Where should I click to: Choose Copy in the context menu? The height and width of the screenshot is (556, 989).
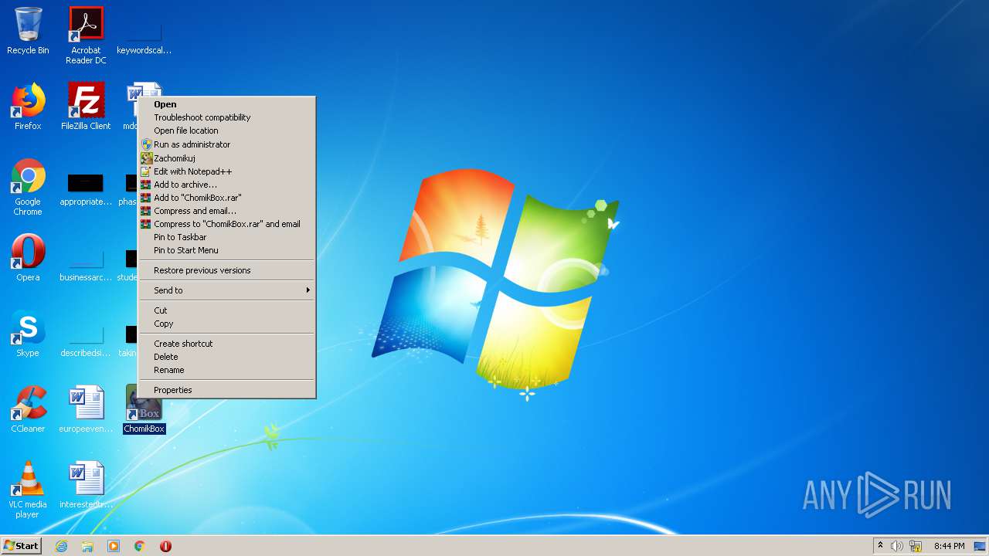pos(226,324)
